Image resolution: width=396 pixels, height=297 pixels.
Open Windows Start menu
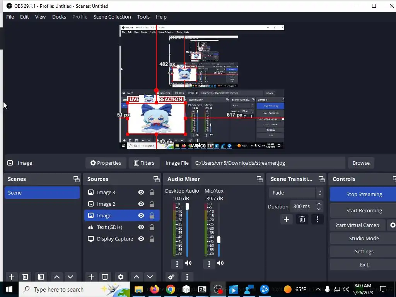coord(9,289)
